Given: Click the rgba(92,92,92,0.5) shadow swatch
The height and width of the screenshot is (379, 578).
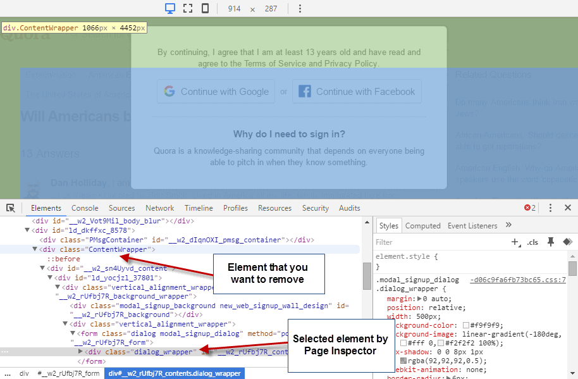Looking at the screenshot, I should point(403,361).
